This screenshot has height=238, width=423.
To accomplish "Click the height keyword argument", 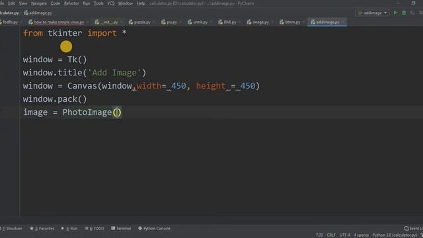I will pyautogui.click(x=211, y=86).
